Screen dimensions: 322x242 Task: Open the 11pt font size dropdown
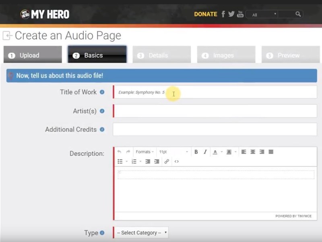coord(173,152)
